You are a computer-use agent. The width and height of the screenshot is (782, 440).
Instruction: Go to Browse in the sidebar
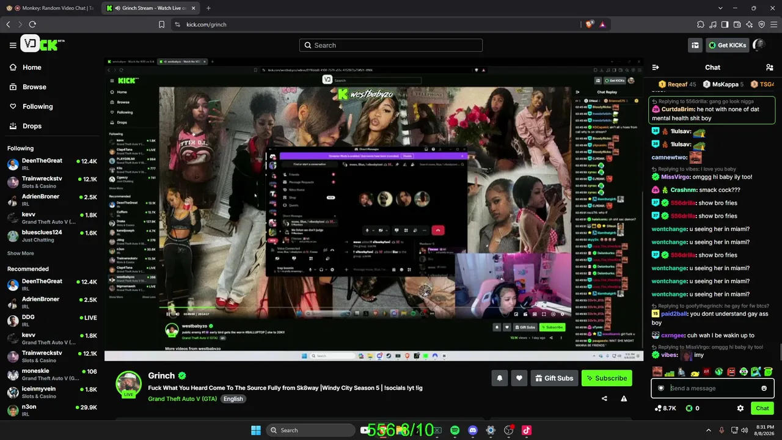click(x=28, y=87)
